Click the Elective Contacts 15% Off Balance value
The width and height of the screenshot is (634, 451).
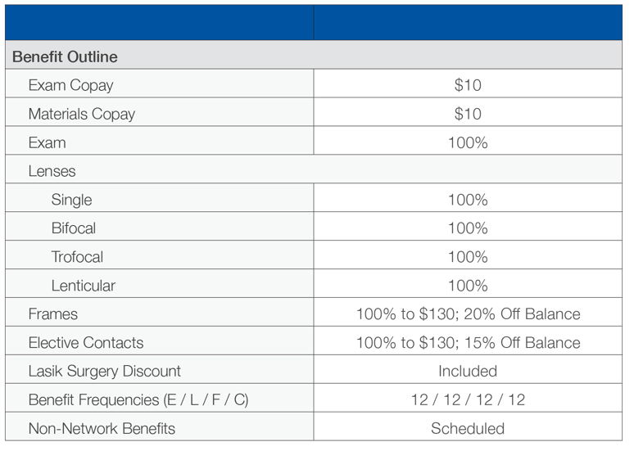point(468,342)
